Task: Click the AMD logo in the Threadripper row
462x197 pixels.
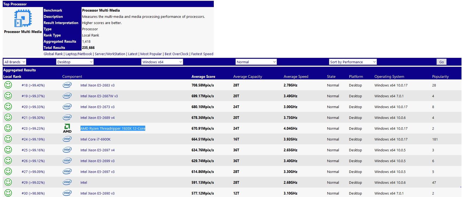Action: click(x=67, y=128)
